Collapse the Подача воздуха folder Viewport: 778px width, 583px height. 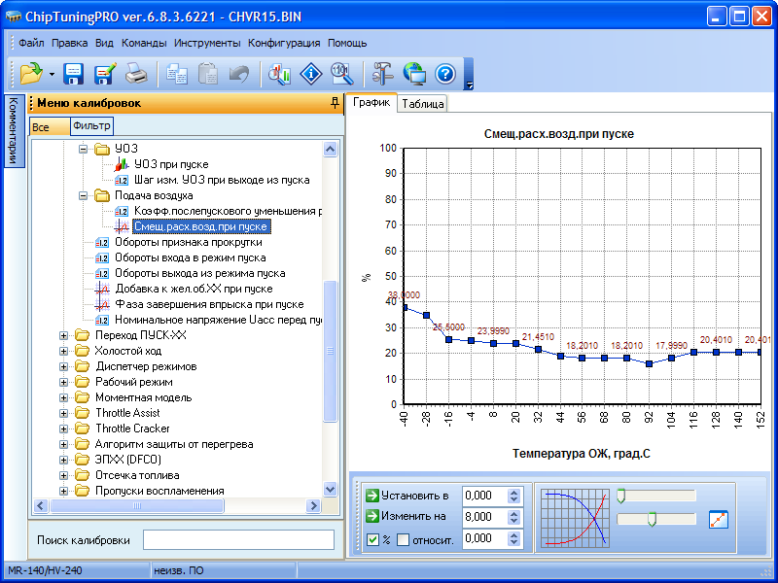[x=83, y=195]
